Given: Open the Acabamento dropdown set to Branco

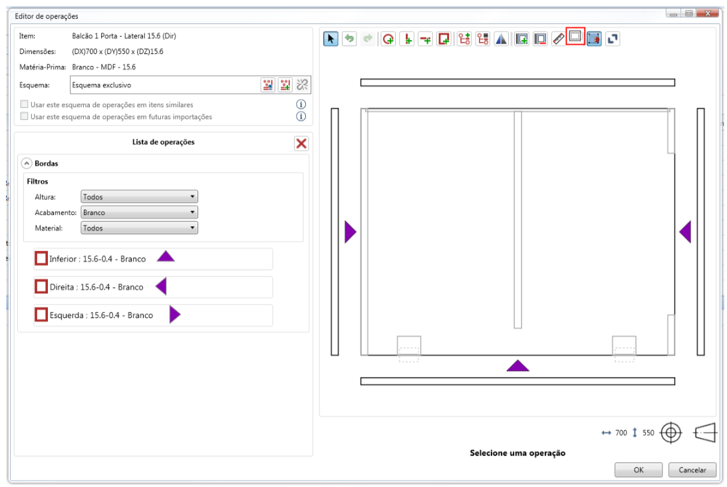Looking at the screenshot, I should tap(139, 212).
